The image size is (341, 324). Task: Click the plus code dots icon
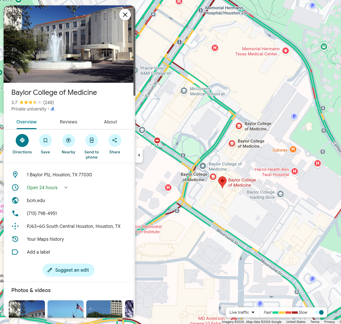point(15,226)
